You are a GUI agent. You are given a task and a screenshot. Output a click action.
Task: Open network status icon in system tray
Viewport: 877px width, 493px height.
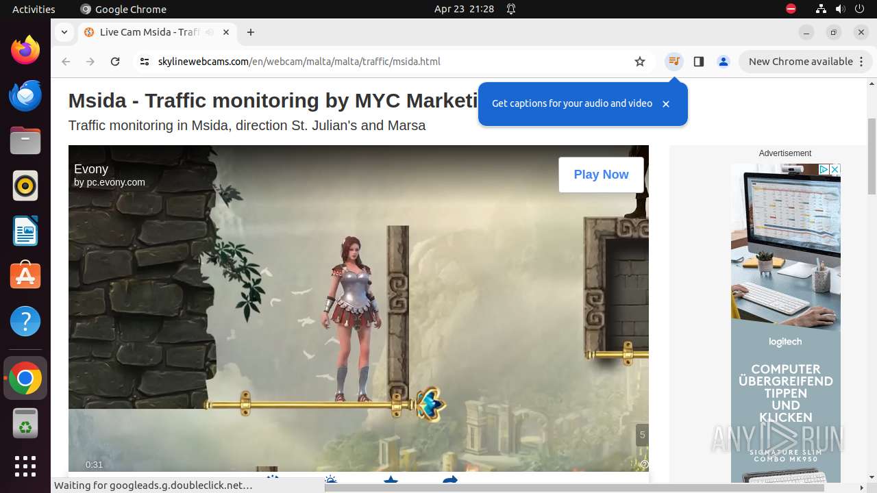[x=821, y=9]
